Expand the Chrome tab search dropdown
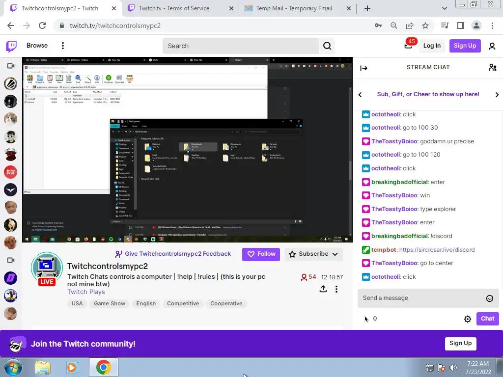This screenshot has height=377, width=503. point(444,9)
